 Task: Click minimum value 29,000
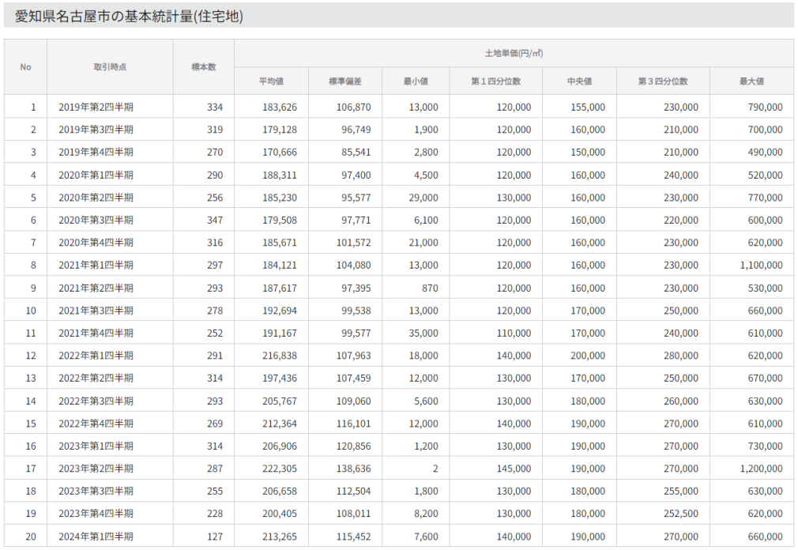423,198
